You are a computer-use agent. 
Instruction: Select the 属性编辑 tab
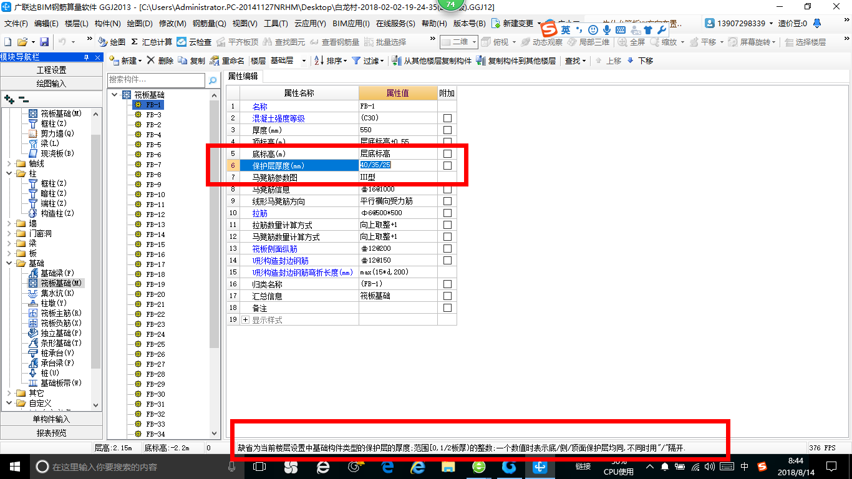243,76
